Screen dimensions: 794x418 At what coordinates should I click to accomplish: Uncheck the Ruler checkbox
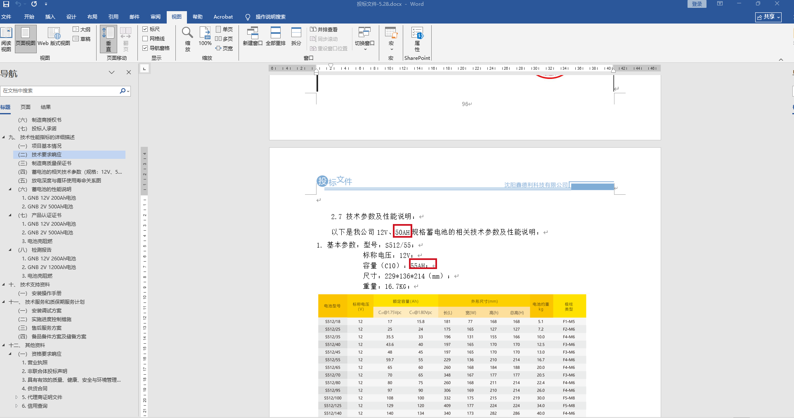[x=145, y=29]
